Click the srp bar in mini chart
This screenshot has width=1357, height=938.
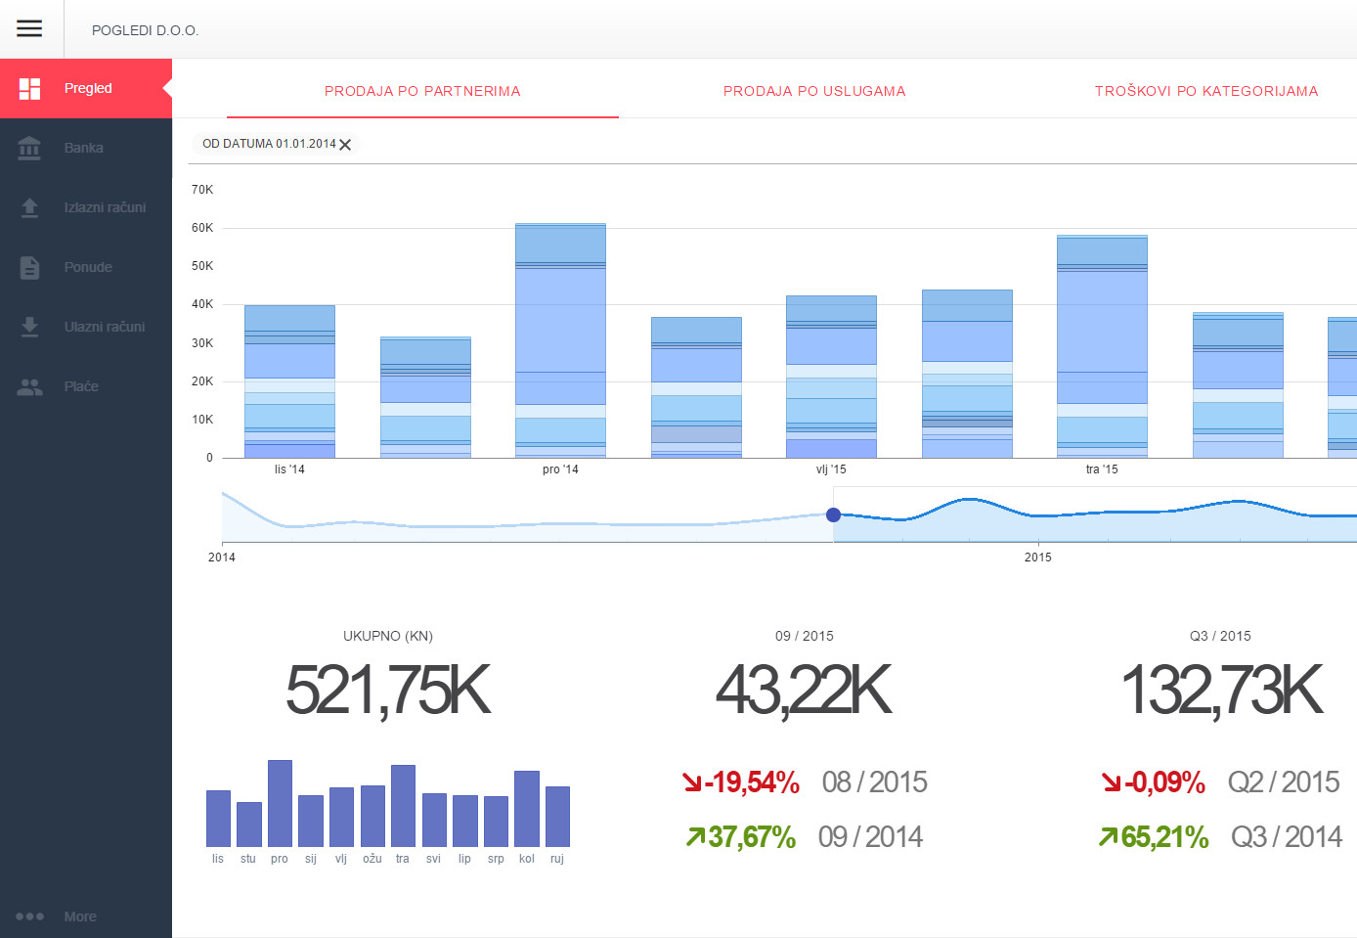click(496, 822)
